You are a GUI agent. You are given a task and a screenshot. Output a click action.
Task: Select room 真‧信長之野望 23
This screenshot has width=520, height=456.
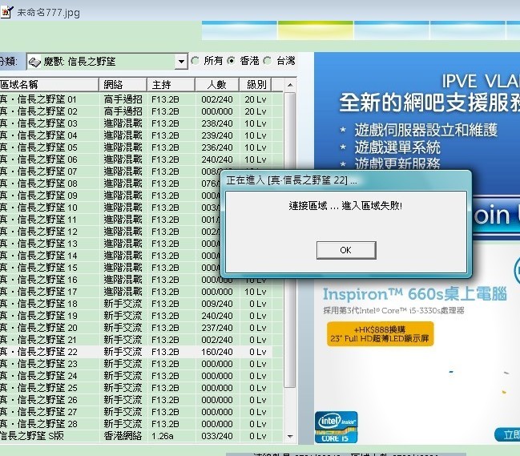pos(136,364)
